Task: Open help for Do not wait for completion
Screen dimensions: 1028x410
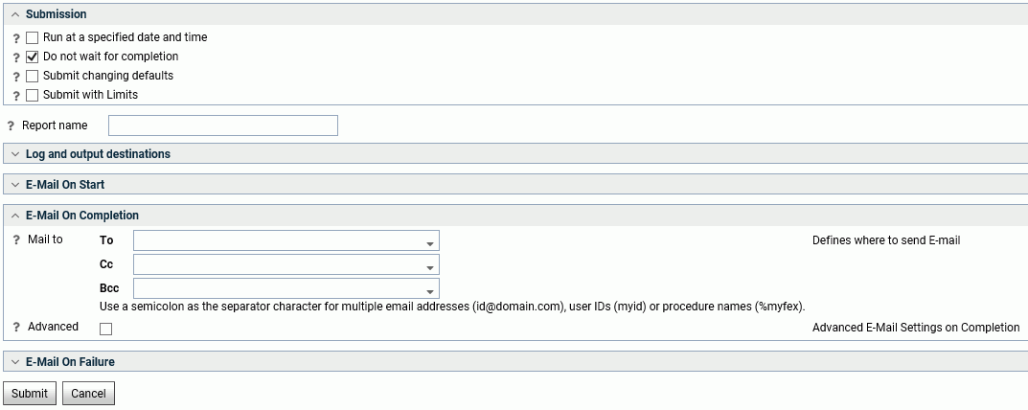Action: 16,57
